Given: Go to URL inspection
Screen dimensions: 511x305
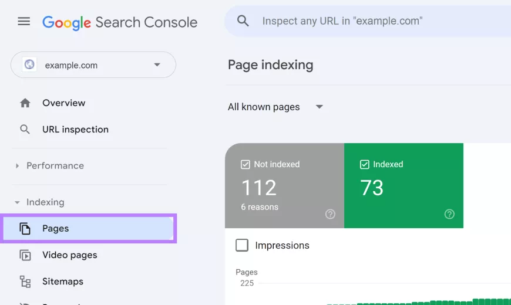Looking at the screenshot, I should pyautogui.click(x=75, y=130).
